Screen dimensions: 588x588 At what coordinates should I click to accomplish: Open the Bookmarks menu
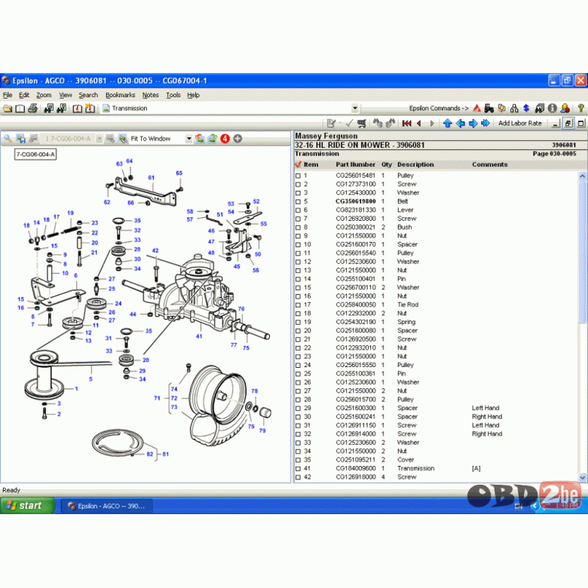120,95
